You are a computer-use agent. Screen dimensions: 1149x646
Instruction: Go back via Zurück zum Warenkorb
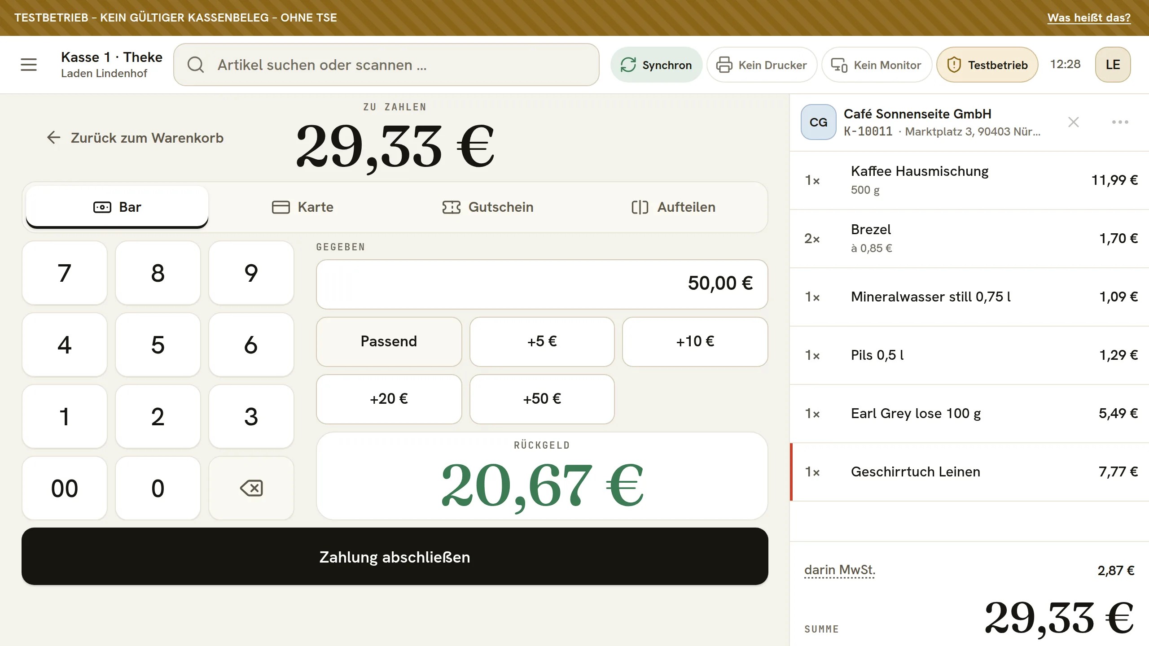pos(135,138)
